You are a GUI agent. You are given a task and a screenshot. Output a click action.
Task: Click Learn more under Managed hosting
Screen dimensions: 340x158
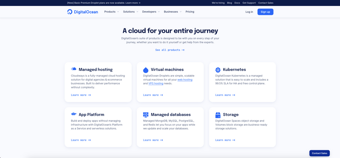tap(81, 95)
